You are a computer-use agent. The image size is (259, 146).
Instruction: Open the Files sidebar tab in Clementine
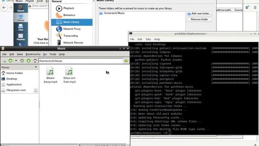21,27
